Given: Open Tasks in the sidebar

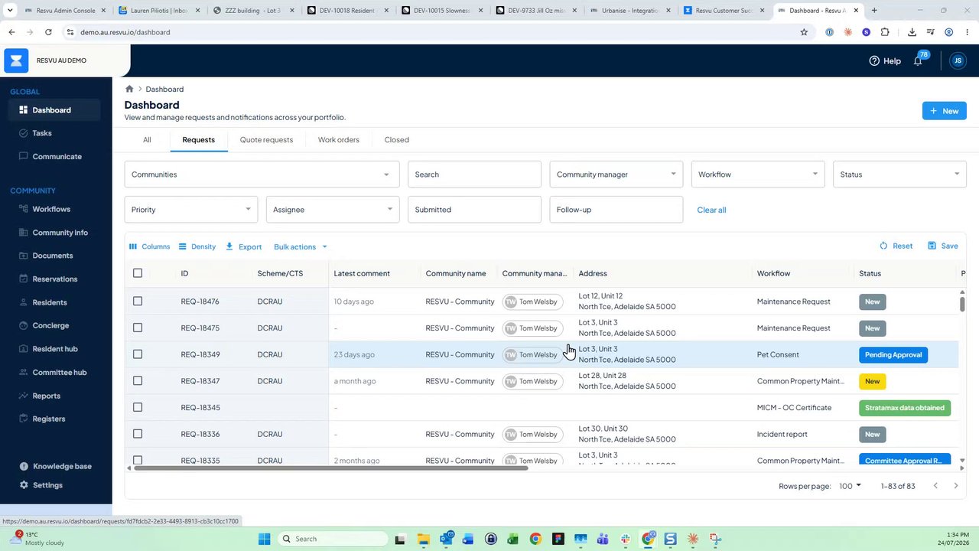Looking at the screenshot, I should coord(42,133).
